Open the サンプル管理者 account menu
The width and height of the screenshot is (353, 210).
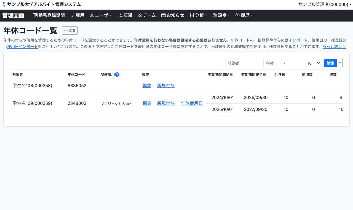pos(325,4)
